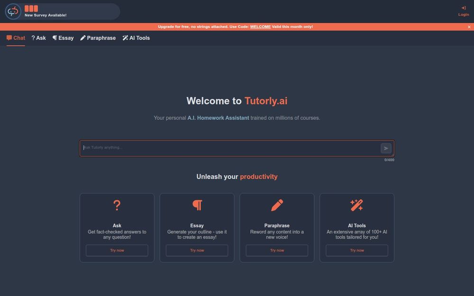Screen dimensions: 474x296
Task: Click the Tutorly robot logo icon
Action: (13, 11)
